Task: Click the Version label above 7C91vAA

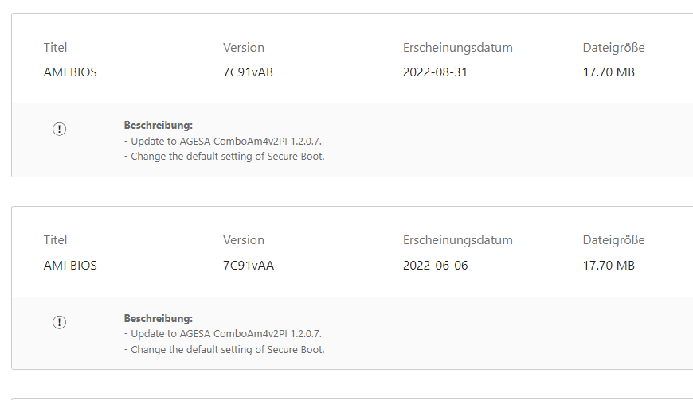Action: [244, 240]
